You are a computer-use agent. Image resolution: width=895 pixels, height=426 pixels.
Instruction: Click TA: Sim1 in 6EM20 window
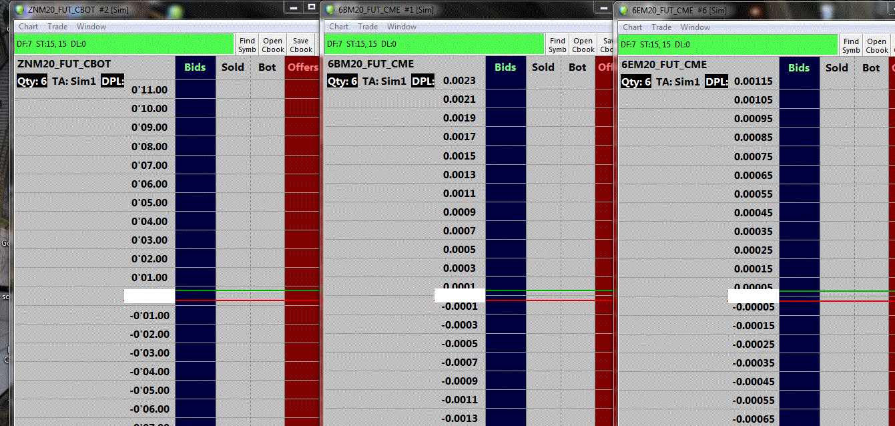tap(678, 82)
